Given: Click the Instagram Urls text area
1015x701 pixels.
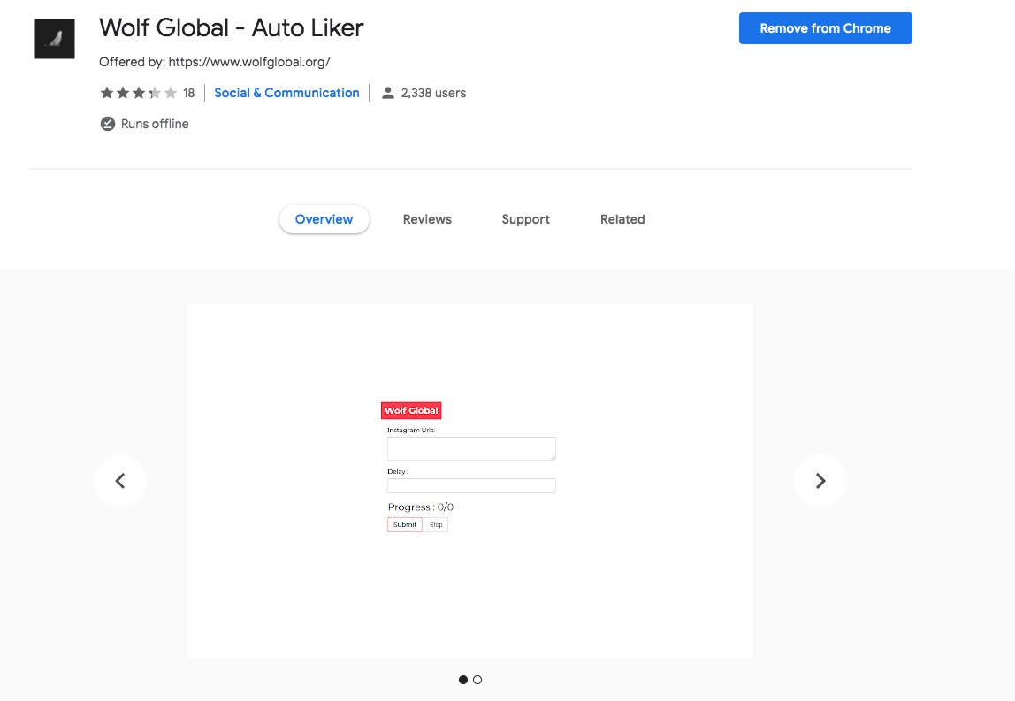Looking at the screenshot, I should click(471, 448).
